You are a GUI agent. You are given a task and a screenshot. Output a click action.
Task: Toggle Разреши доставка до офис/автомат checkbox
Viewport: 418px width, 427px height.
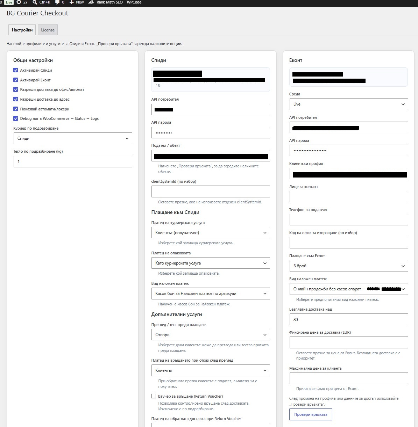click(16, 89)
